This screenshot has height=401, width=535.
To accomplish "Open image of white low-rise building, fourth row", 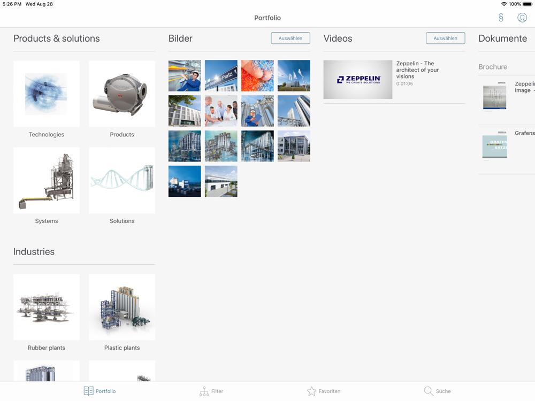I will click(221, 181).
